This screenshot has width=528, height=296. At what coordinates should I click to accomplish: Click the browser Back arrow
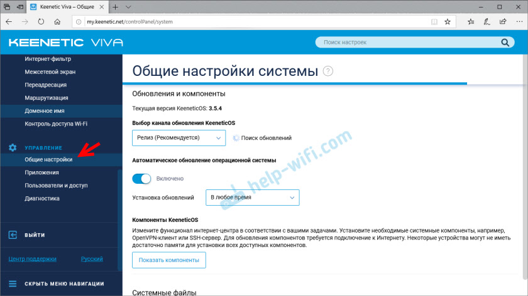point(9,21)
